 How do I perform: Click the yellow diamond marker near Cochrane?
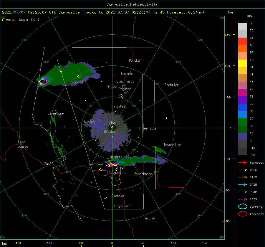(101, 170)
